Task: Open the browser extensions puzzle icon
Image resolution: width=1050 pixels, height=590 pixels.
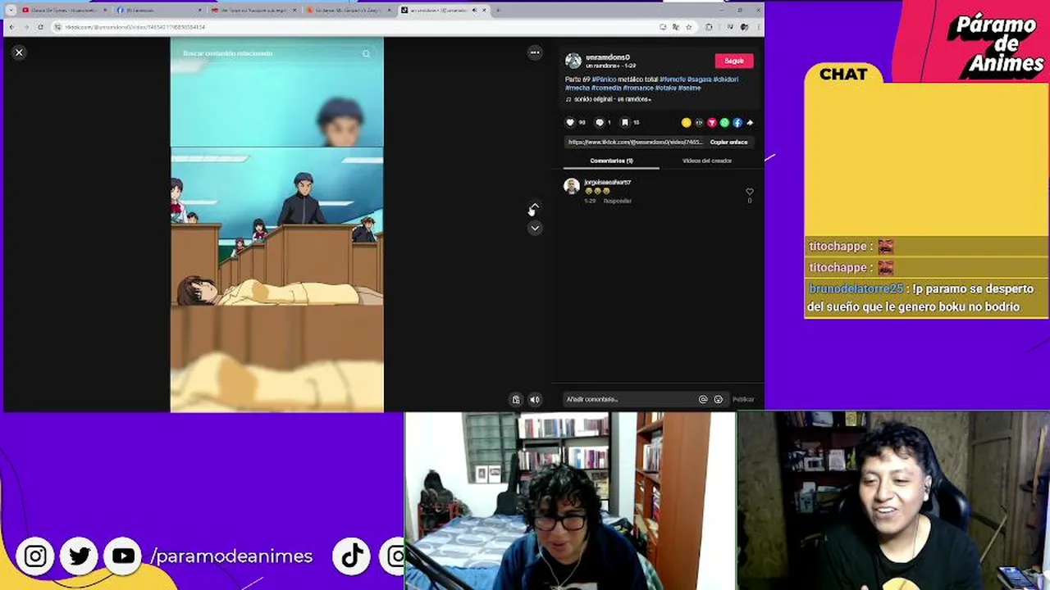Action: click(x=709, y=27)
